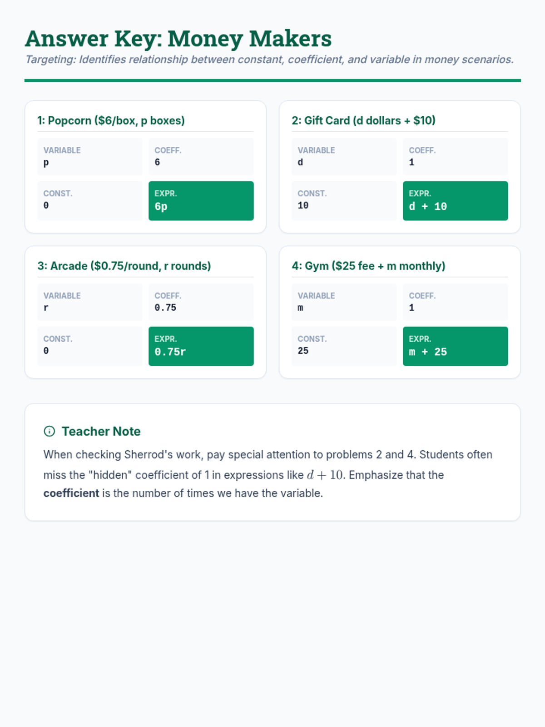545x727 pixels.
Task: Click the Teacher Note heading text
Action: 101,431
